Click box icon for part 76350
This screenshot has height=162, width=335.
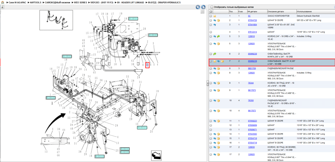coord(218,100)
